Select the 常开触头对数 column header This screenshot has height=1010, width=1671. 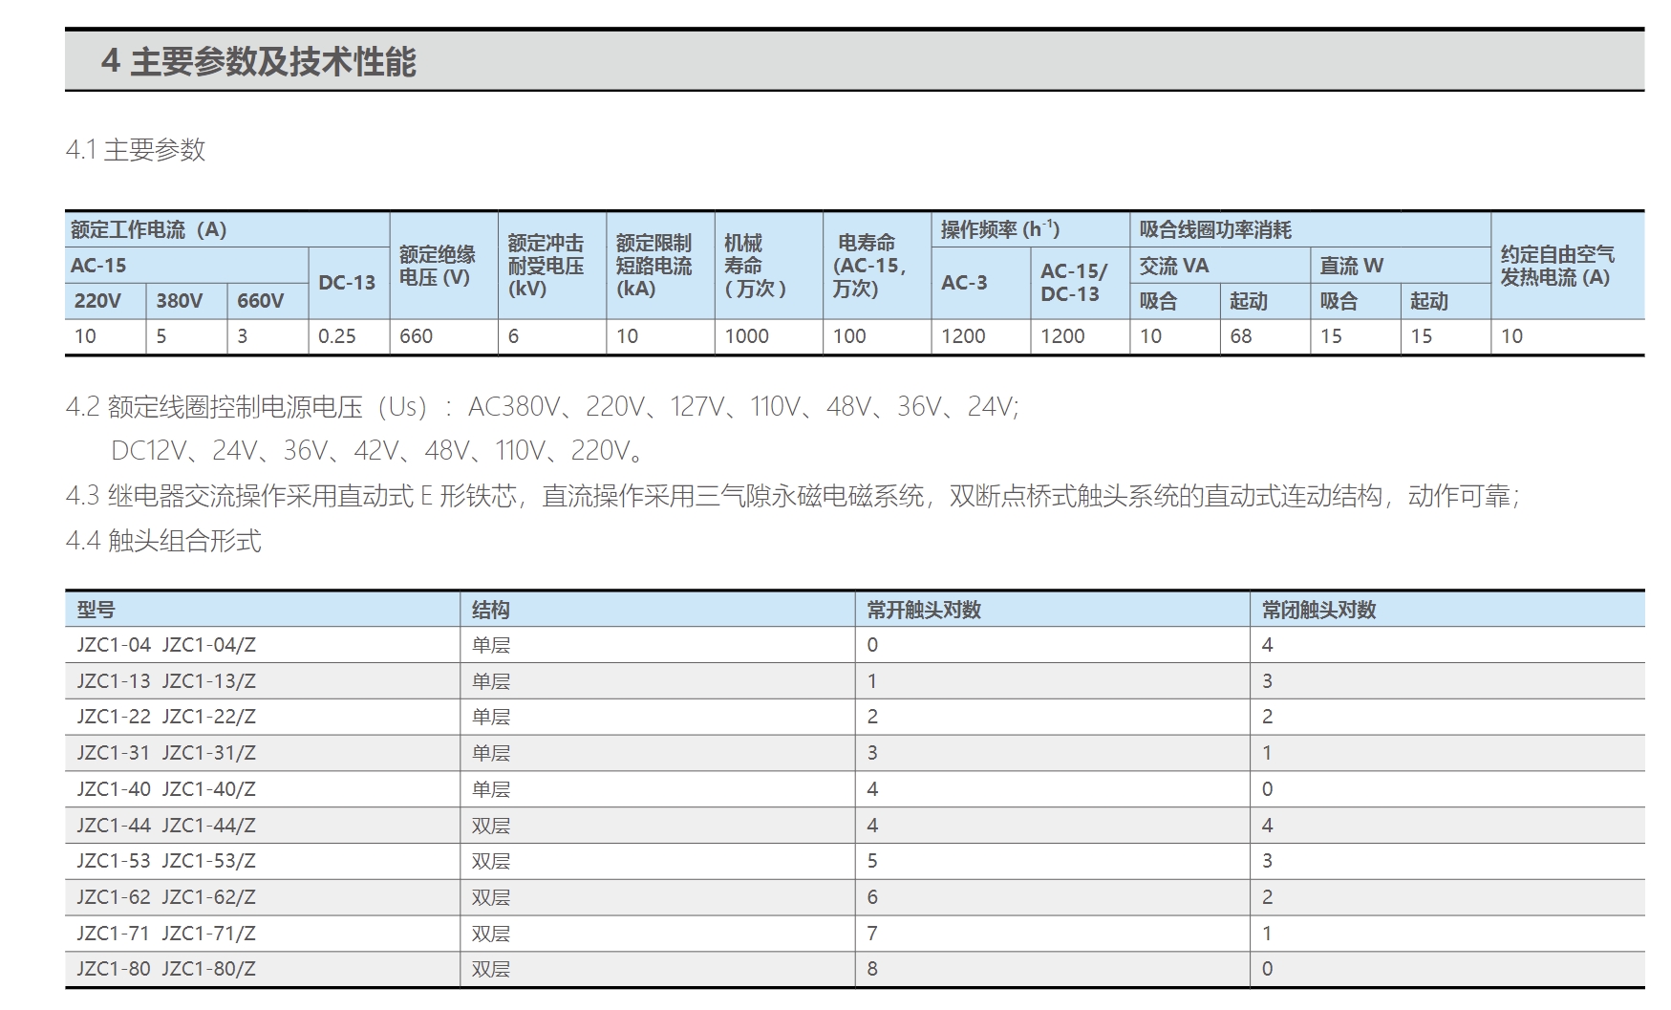[x=924, y=610]
